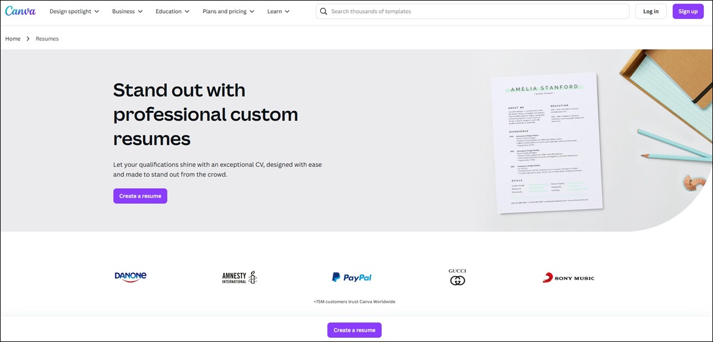The width and height of the screenshot is (713, 342).
Task: Click the Sign up button
Action: point(688,11)
